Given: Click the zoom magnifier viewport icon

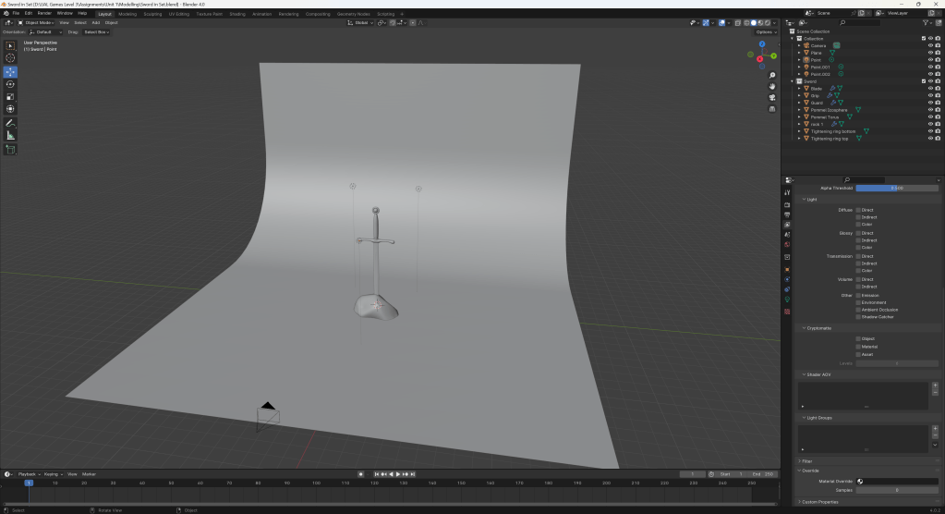Looking at the screenshot, I should coord(771,75).
